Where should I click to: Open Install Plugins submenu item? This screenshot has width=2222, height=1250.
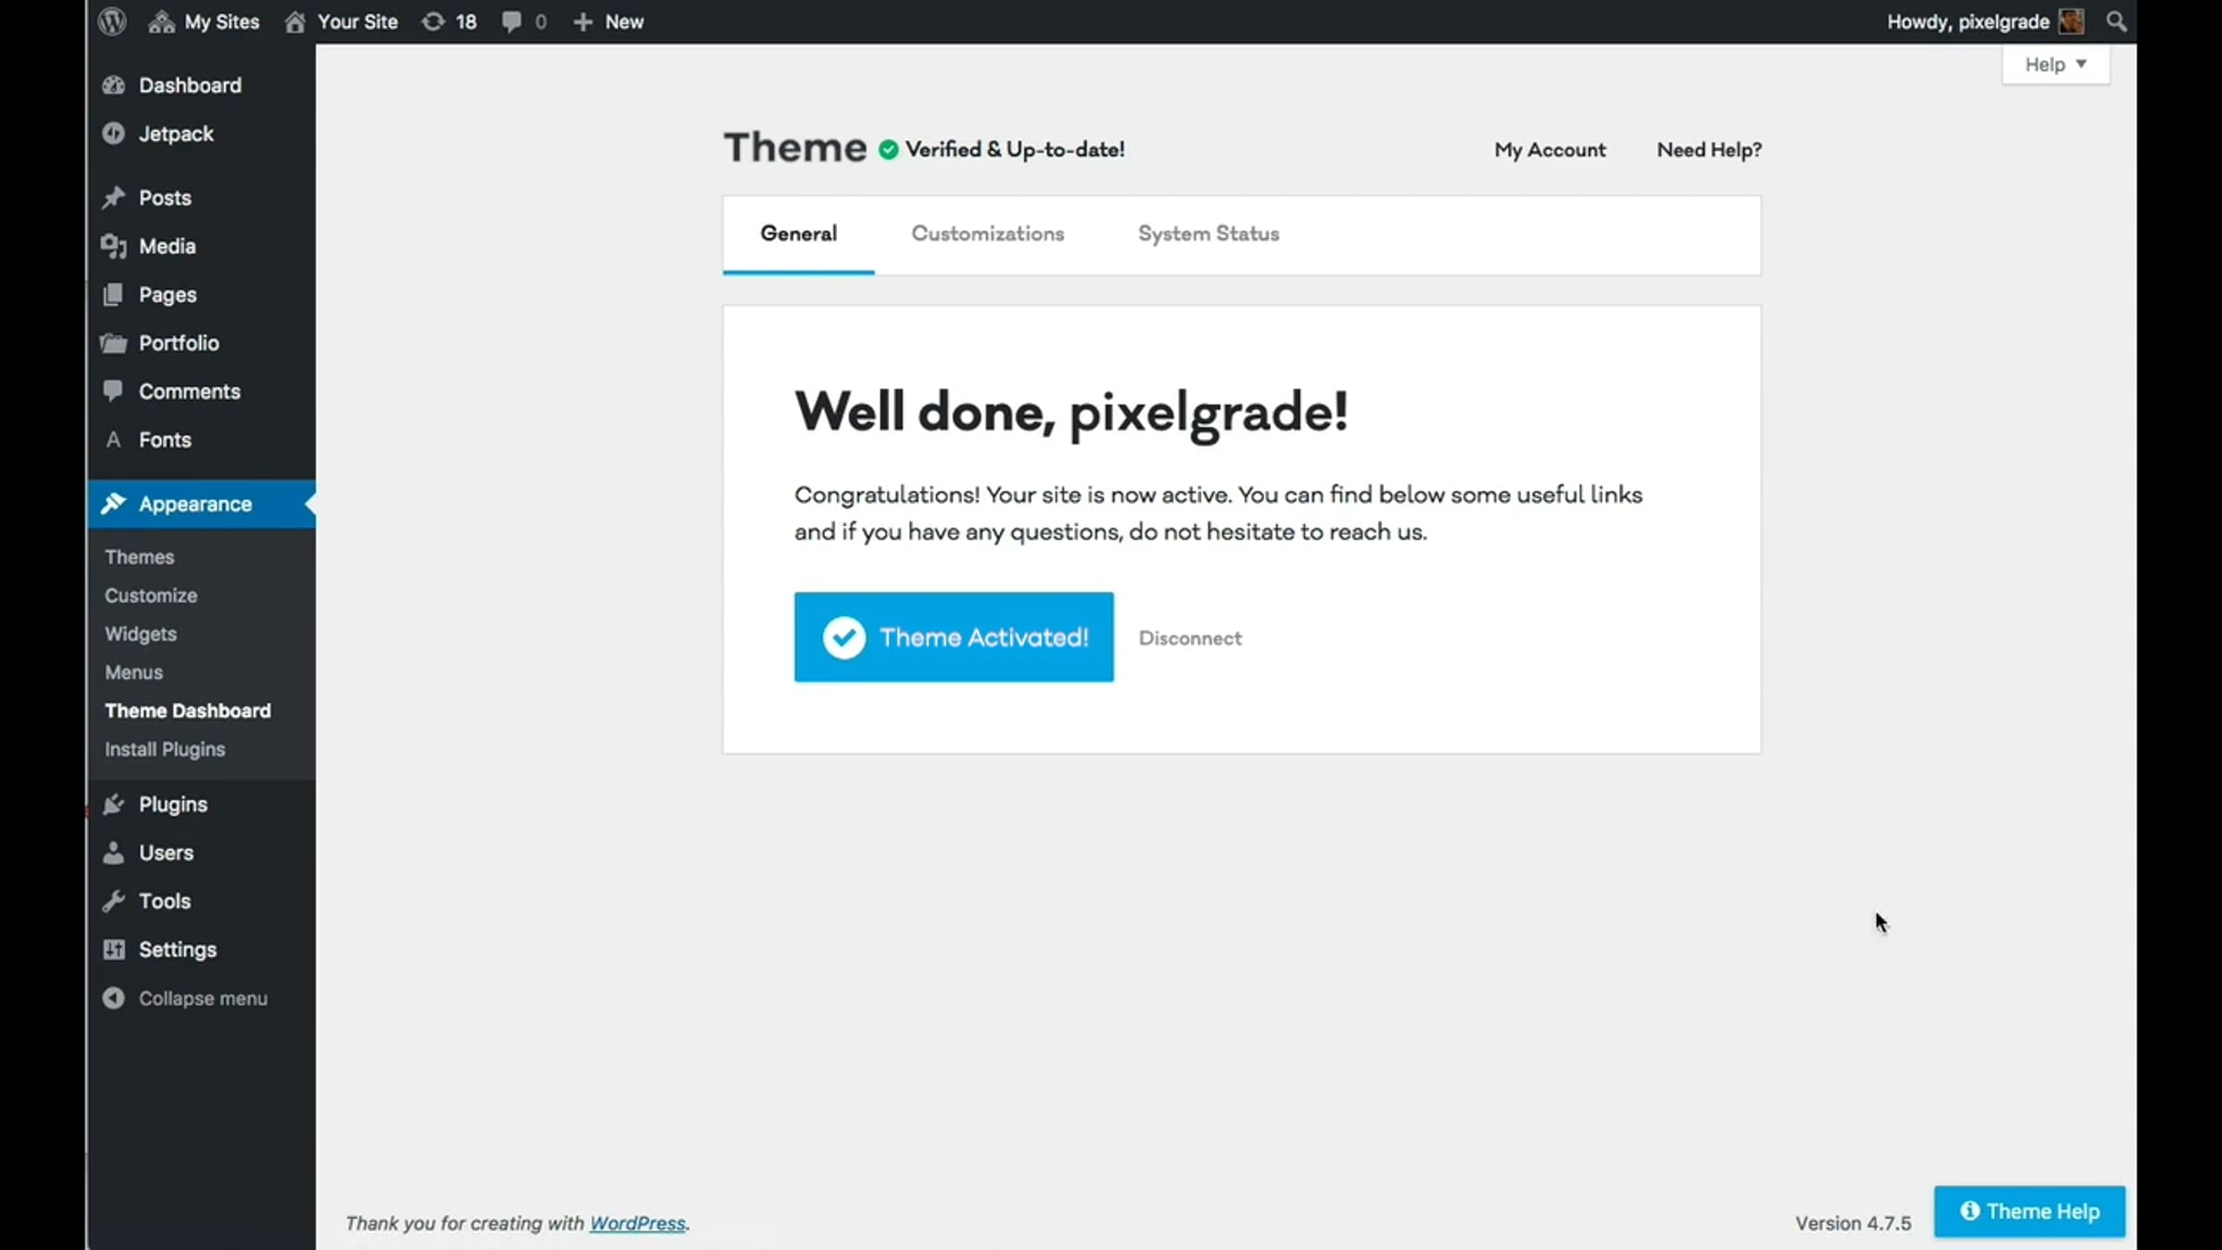165,749
